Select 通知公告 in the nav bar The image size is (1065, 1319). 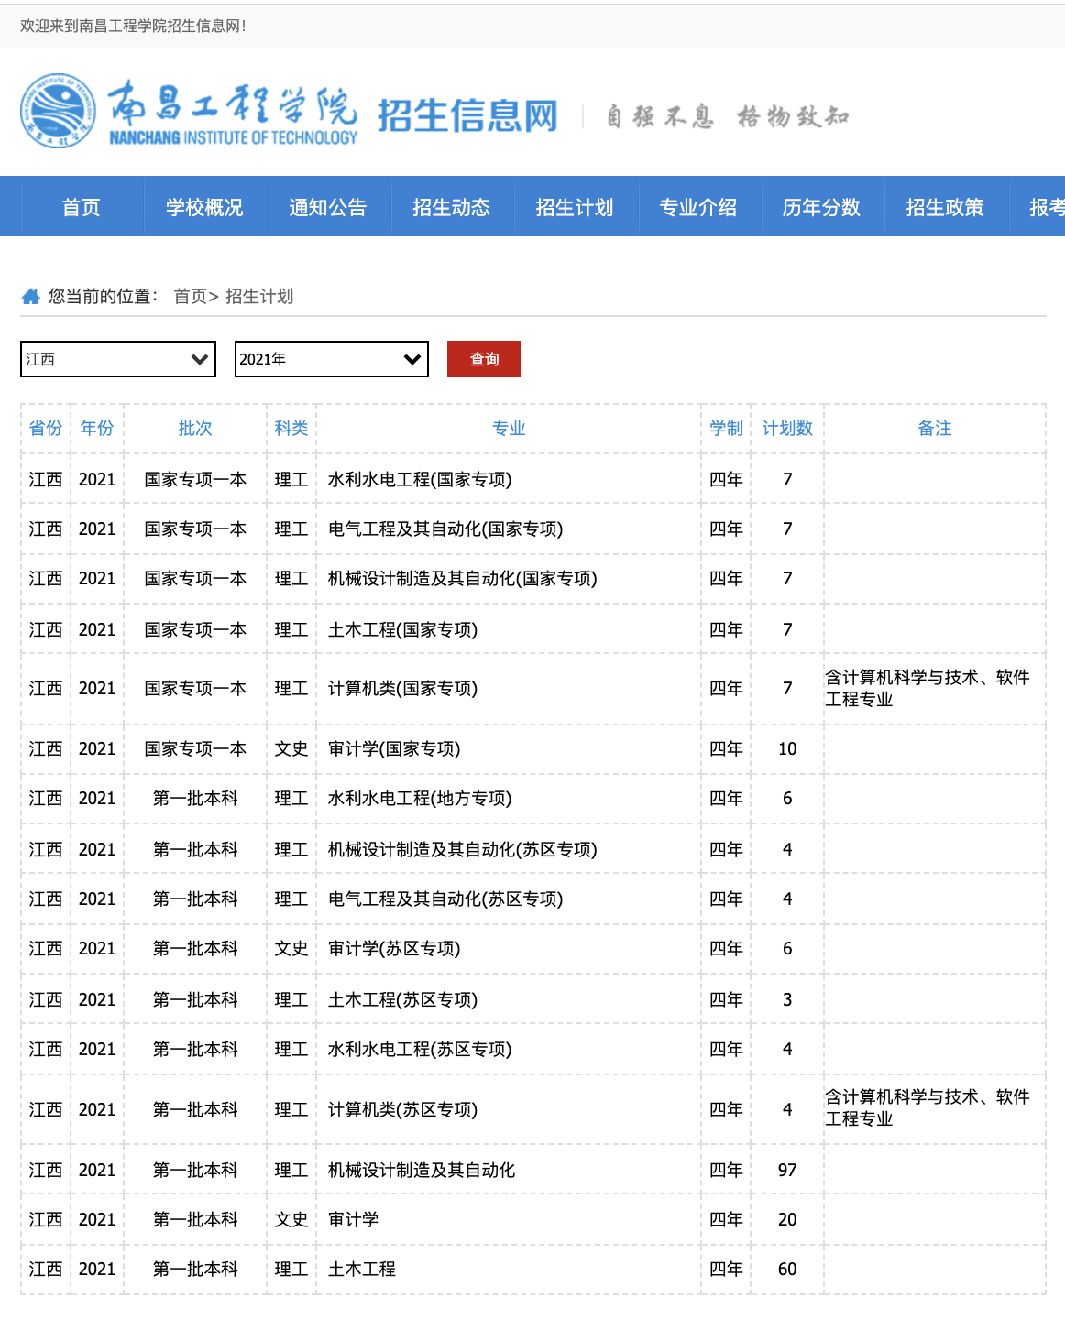click(327, 207)
